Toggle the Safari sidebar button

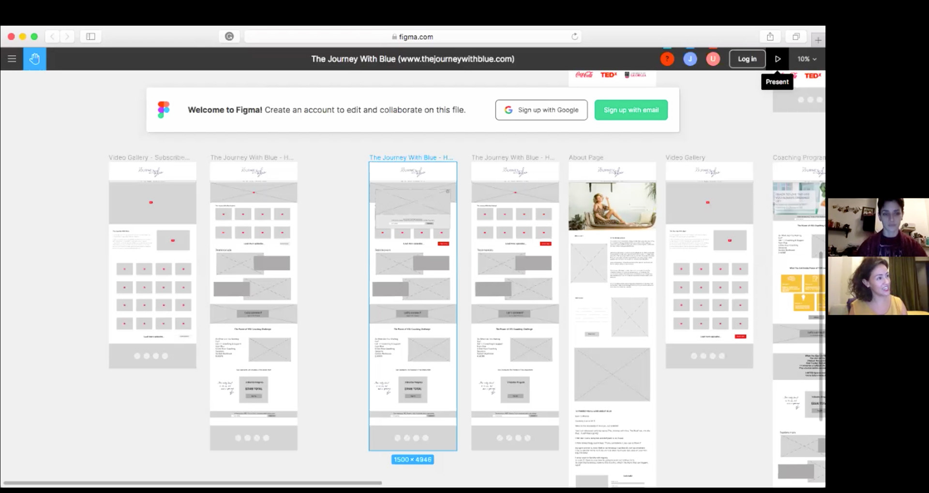pyautogui.click(x=90, y=36)
